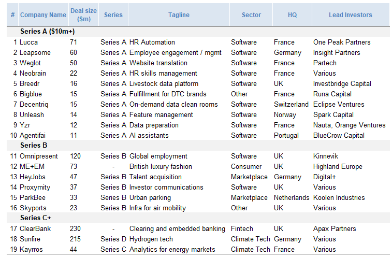The height and width of the screenshot is (259, 392).
Task: Select the Neobrain company name
Action: pos(33,74)
